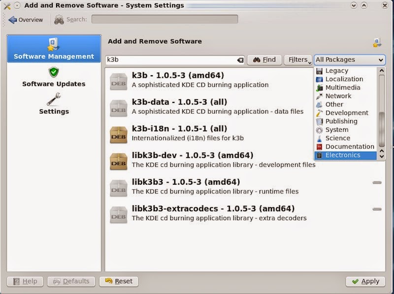Remove libk3b3-extracodecs using its minus button
The width and height of the screenshot is (394, 294).
coord(377,209)
